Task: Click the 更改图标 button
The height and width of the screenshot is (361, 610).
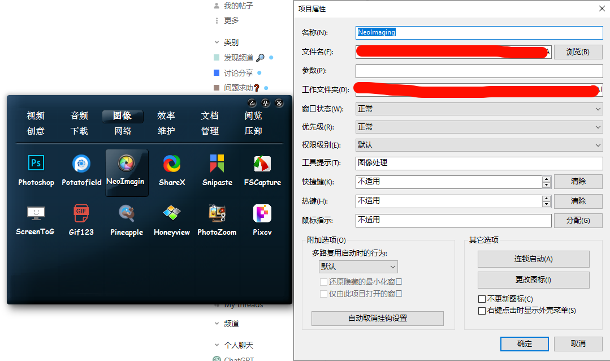Action: tap(533, 280)
